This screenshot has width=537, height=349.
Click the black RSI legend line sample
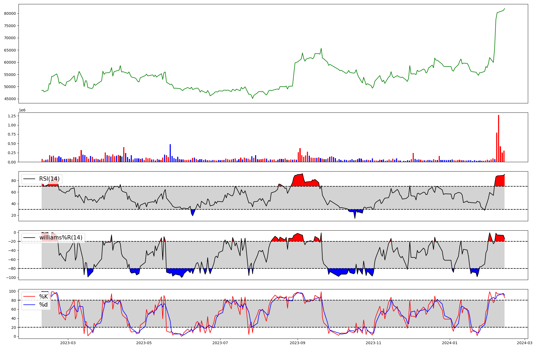point(29,179)
